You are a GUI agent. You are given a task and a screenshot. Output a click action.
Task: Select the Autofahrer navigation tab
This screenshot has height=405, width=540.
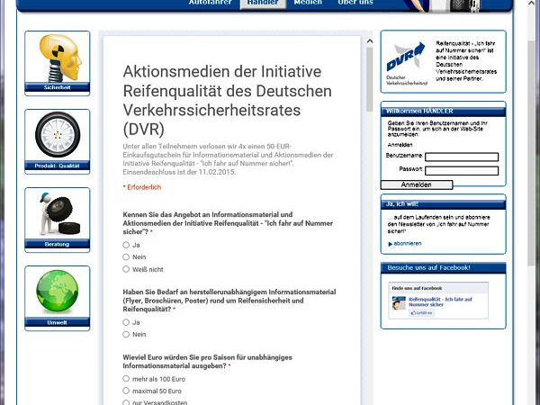coord(210,3)
